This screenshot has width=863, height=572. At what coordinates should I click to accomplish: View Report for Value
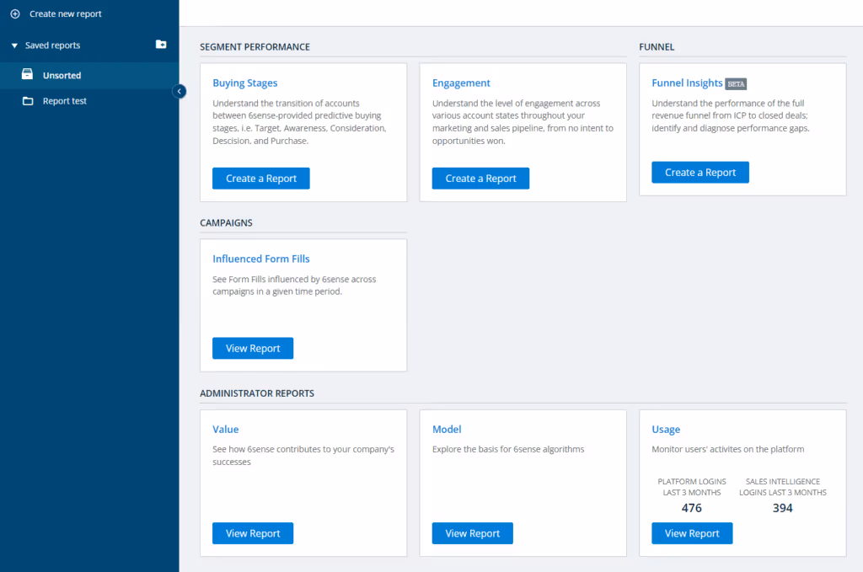[253, 533]
